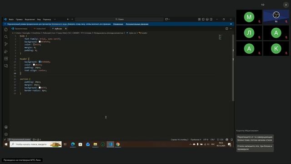Click the style.css breadcrumb item
Viewport: 291px width, 164px height.
point(131,33)
